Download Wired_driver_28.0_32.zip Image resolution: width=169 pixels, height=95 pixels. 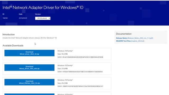coord(29,53)
